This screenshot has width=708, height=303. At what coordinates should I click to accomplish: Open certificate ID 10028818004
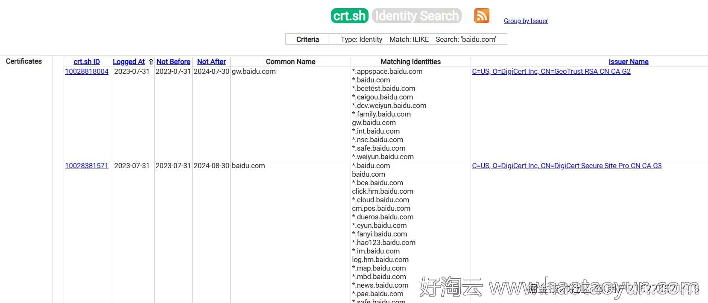point(87,72)
